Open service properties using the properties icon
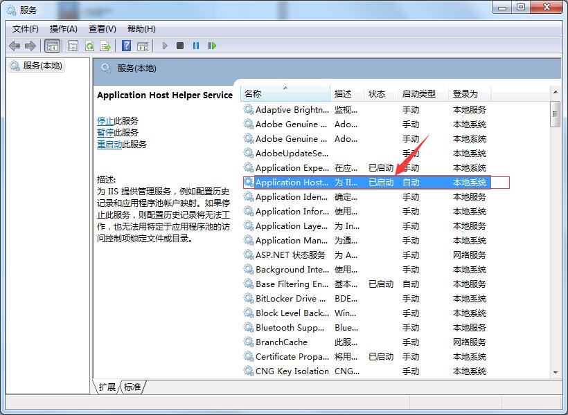The height and width of the screenshot is (415, 568). [72, 46]
